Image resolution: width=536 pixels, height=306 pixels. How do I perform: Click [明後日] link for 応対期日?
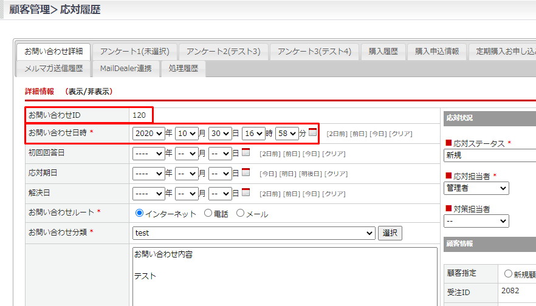[311, 174]
